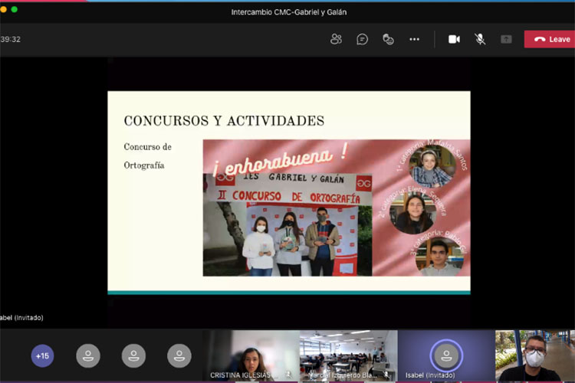The width and height of the screenshot is (575, 383).
Task: Select the second avatar after +15
Action: [133, 355]
